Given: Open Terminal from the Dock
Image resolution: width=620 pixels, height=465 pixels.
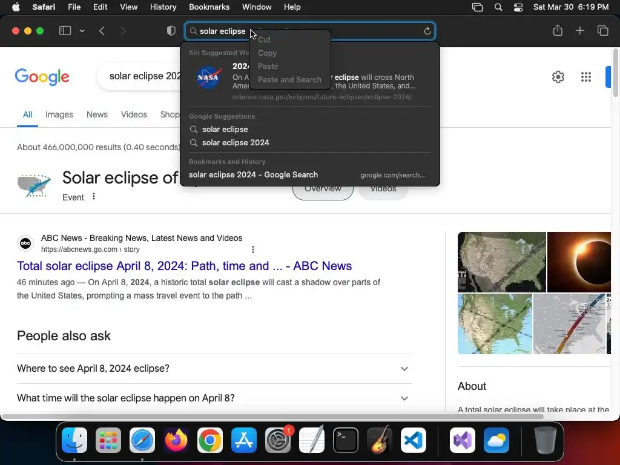Looking at the screenshot, I should (x=346, y=440).
